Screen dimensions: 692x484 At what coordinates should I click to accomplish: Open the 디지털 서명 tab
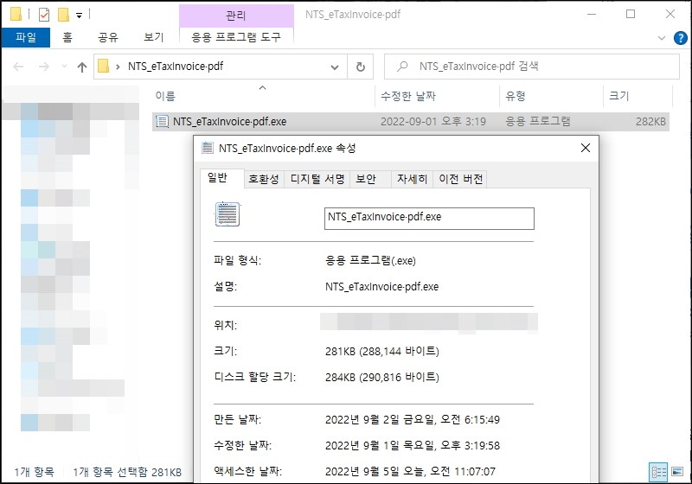317,179
